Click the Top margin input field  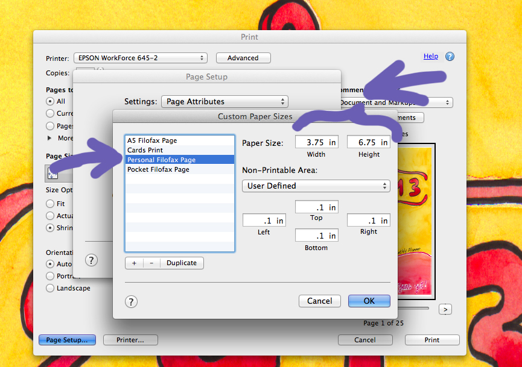316,207
